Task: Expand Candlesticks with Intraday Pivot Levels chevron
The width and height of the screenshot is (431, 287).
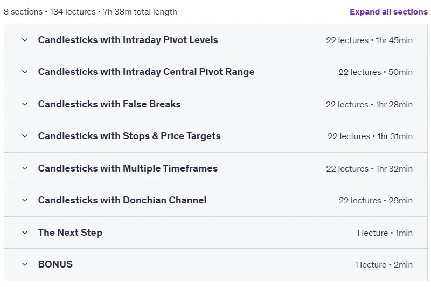Action: point(25,40)
